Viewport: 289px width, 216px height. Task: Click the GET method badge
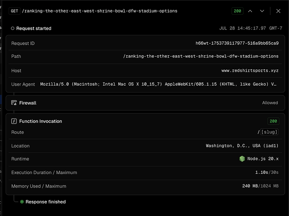click(14, 11)
